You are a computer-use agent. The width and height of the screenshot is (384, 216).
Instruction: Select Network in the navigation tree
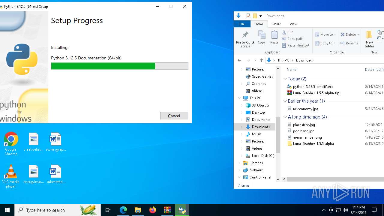pos(256,170)
